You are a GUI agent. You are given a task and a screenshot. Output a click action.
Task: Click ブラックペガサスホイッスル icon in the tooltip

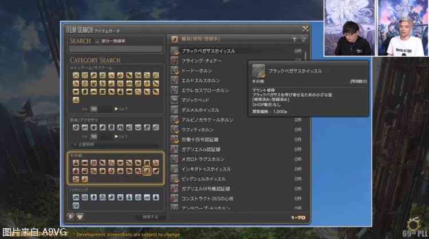tap(258, 71)
